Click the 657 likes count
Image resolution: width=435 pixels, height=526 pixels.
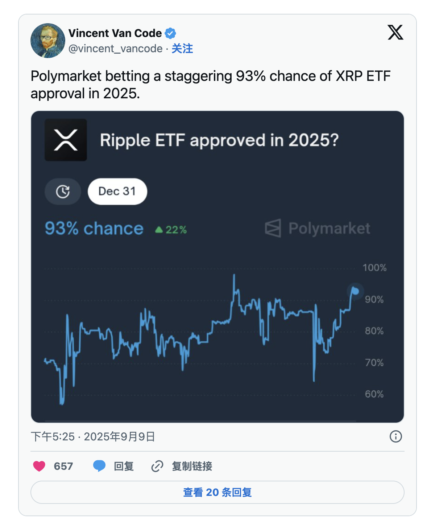[x=63, y=466]
